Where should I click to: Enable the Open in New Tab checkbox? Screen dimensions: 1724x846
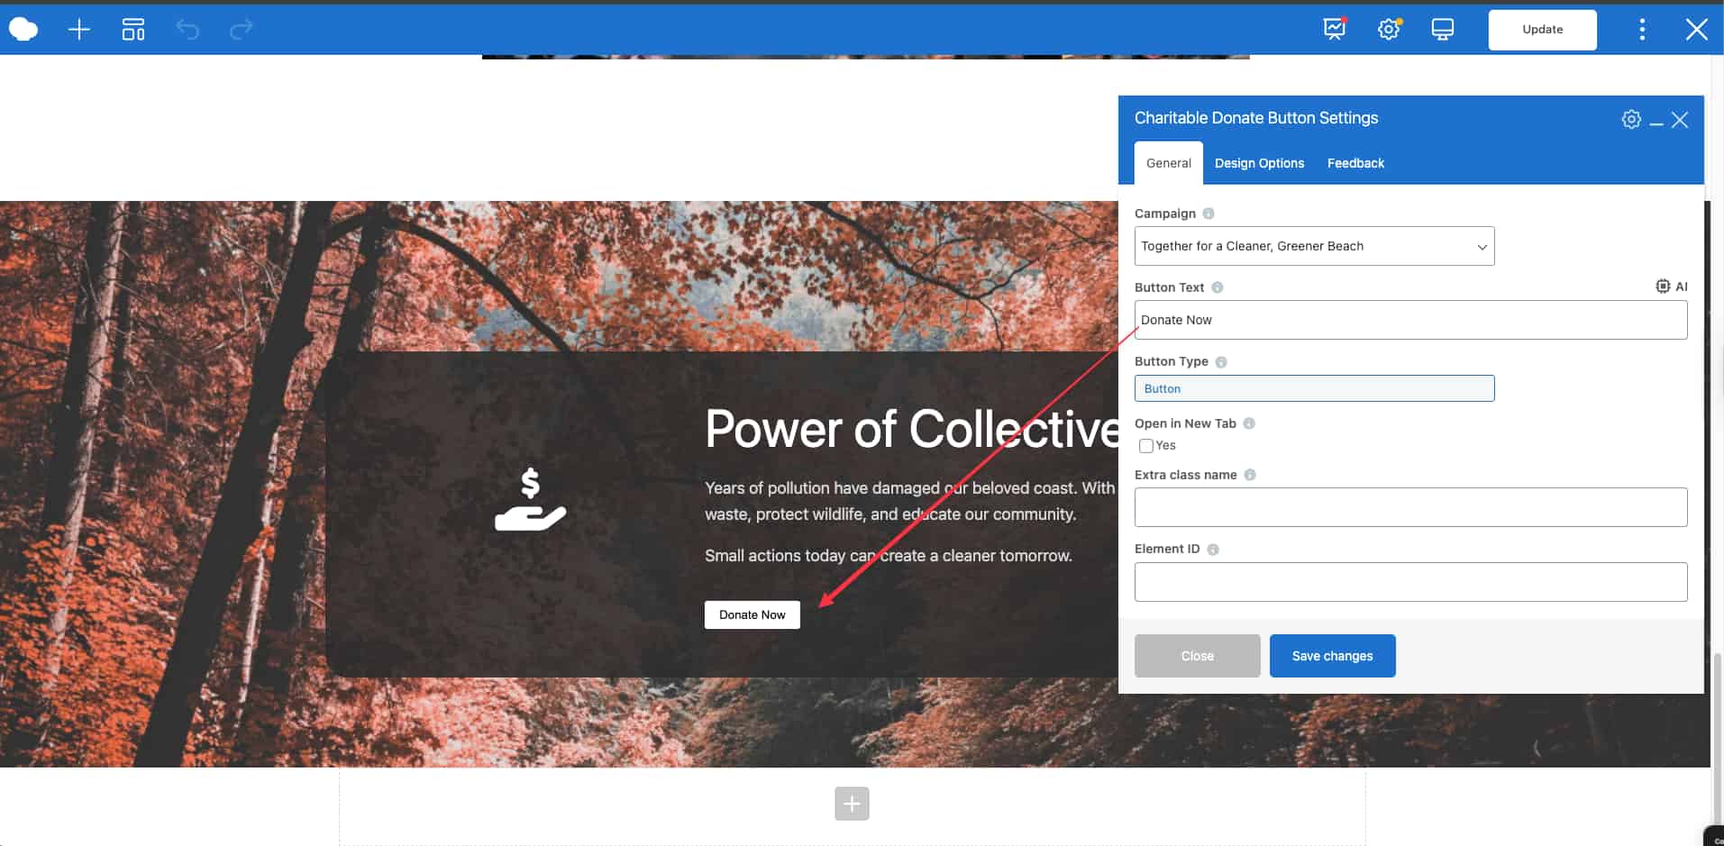[1146, 446]
